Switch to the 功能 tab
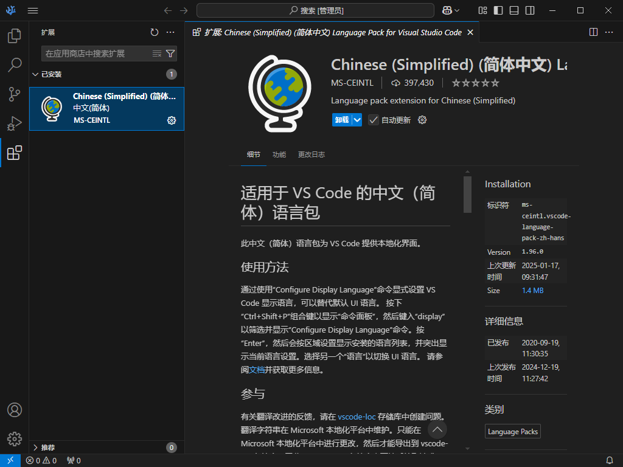623x467 pixels. pos(279,154)
